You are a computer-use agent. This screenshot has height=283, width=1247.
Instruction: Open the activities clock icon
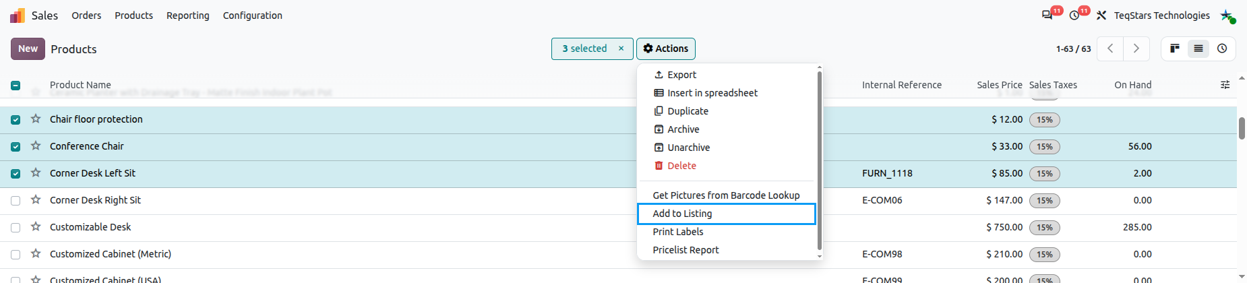point(1074,15)
